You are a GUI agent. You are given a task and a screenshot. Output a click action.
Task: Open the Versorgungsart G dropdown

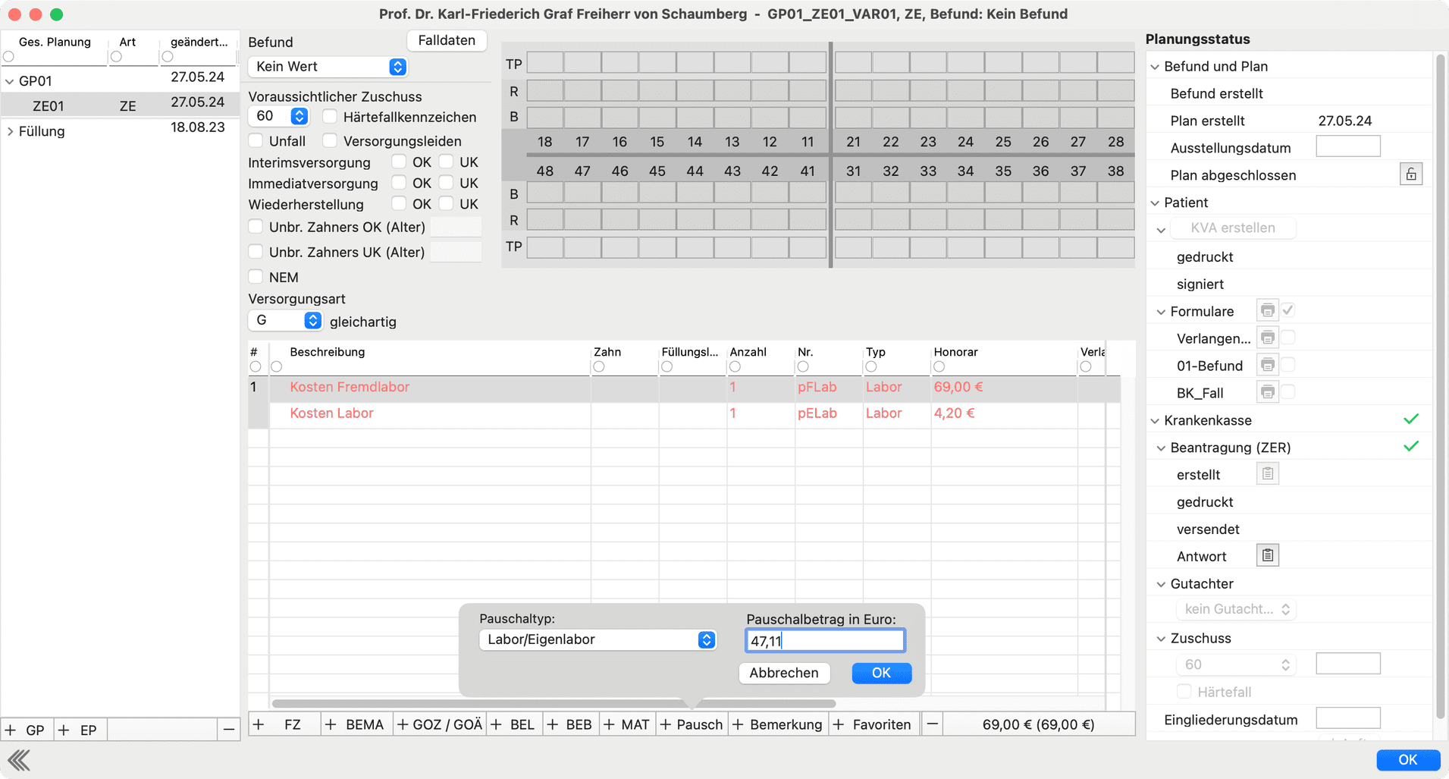click(x=285, y=321)
